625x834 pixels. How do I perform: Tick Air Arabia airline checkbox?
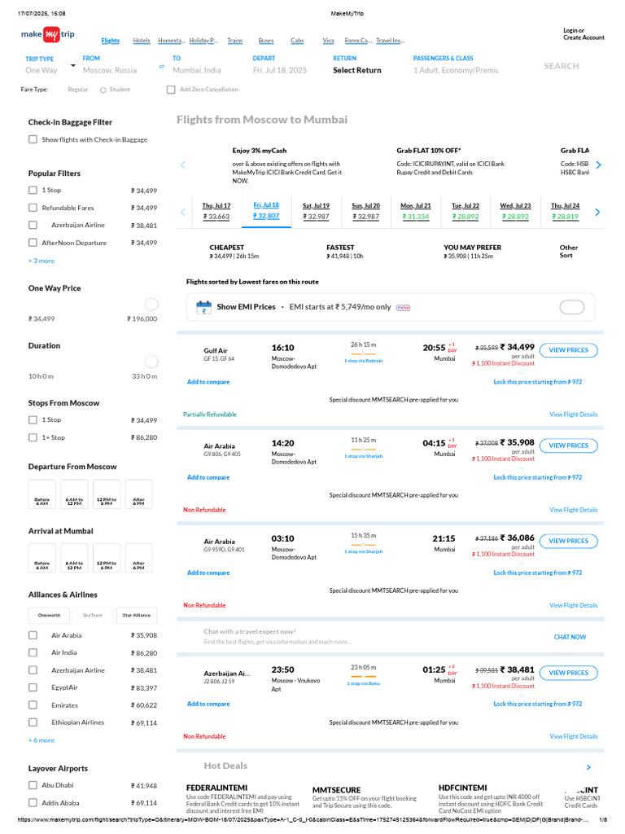(x=33, y=635)
